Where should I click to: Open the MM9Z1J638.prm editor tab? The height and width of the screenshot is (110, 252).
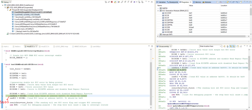(x=80, y=46)
